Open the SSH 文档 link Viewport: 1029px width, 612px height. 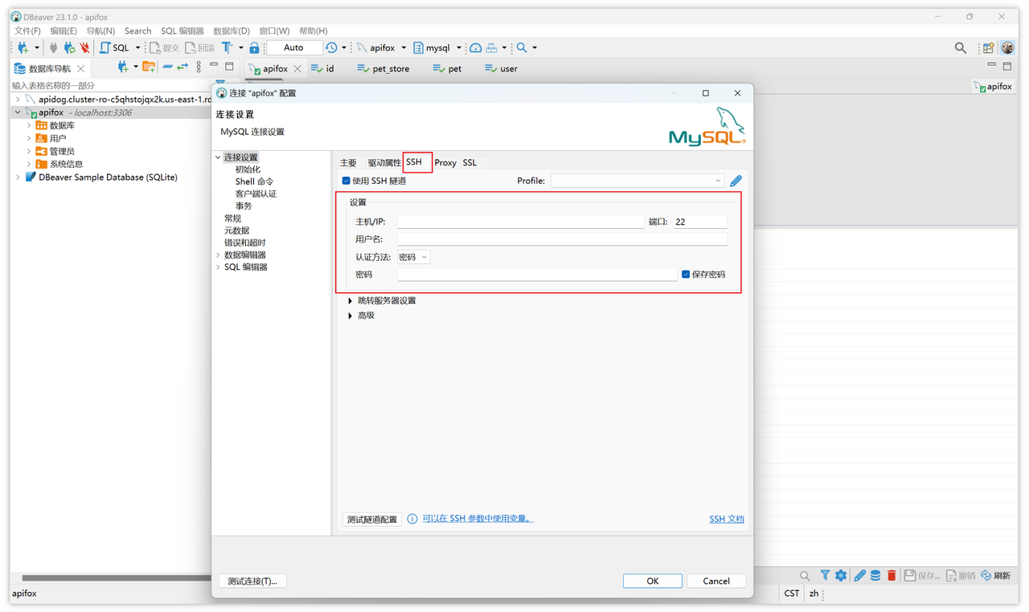click(727, 519)
